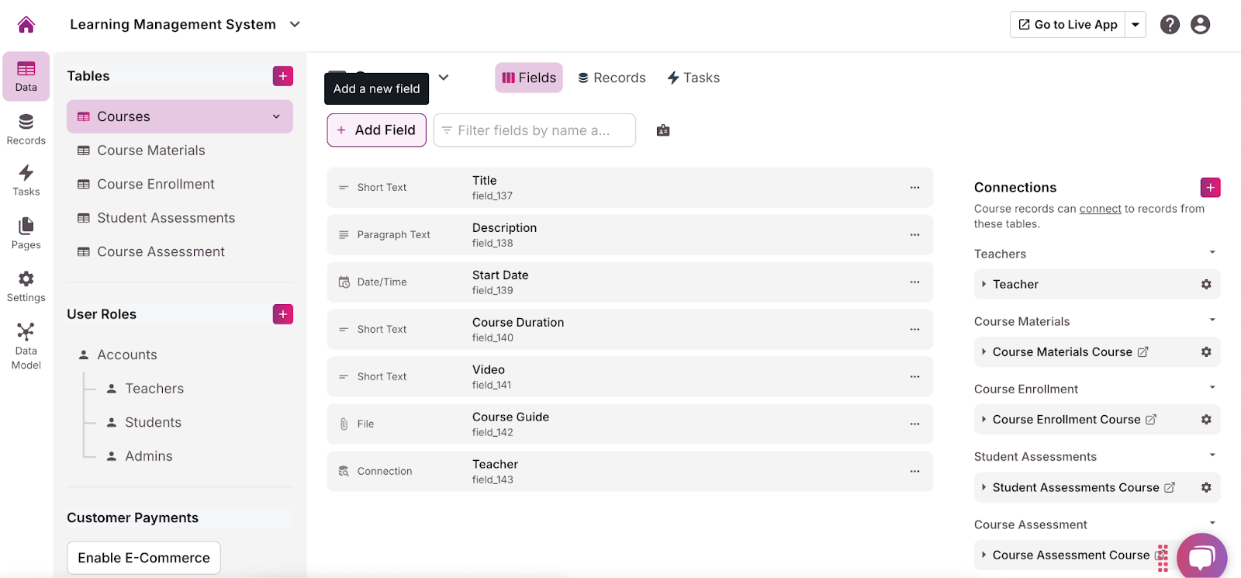Open gear settings for Teacher connection
This screenshot has width=1241, height=578.
click(1206, 285)
